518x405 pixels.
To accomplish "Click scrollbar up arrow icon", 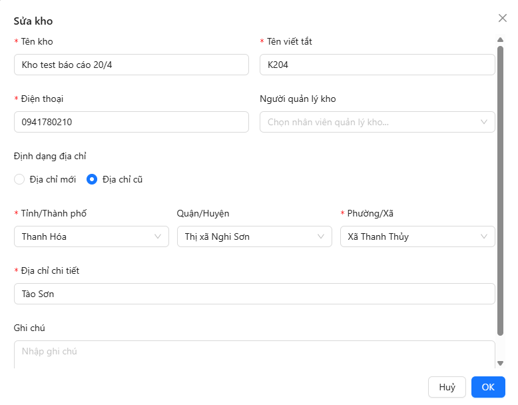I will pyautogui.click(x=500, y=40).
